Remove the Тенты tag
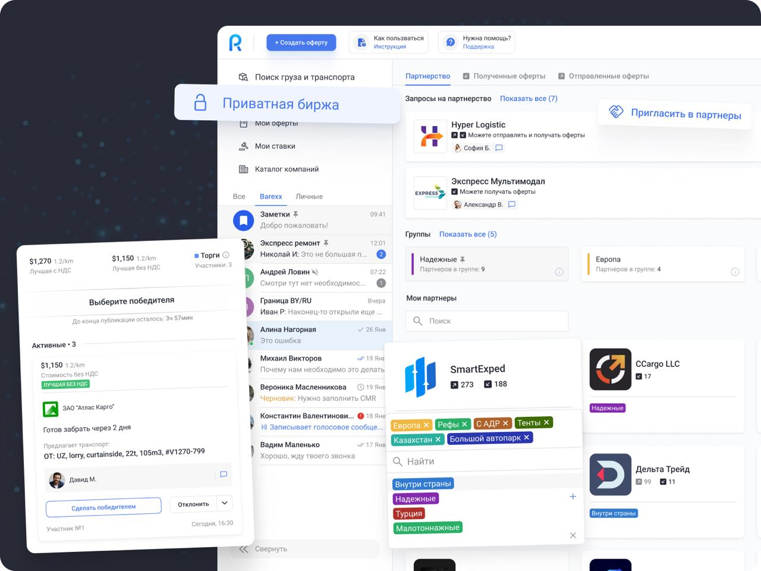The width and height of the screenshot is (761, 571). [546, 422]
